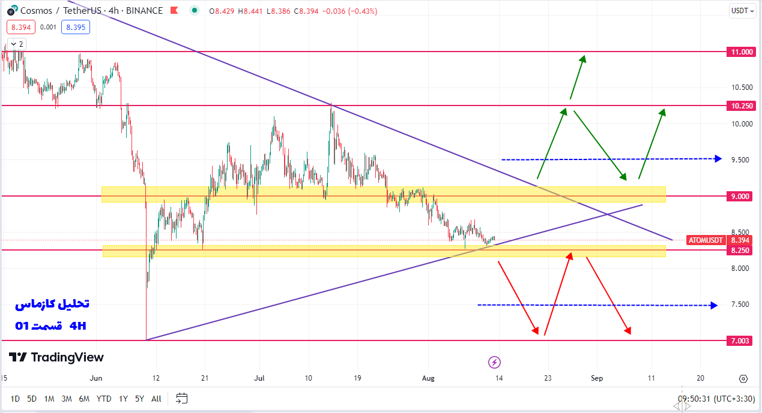Open the Go to date calendar icon
Image resolution: width=762 pixels, height=413 pixels.
(x=182, y=398)
